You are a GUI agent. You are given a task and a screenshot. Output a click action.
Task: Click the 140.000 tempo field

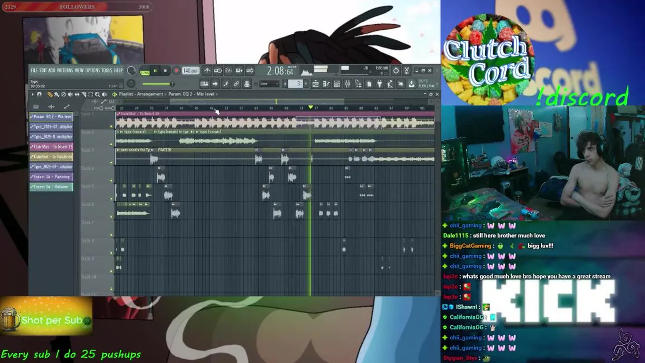click(190, 71)
